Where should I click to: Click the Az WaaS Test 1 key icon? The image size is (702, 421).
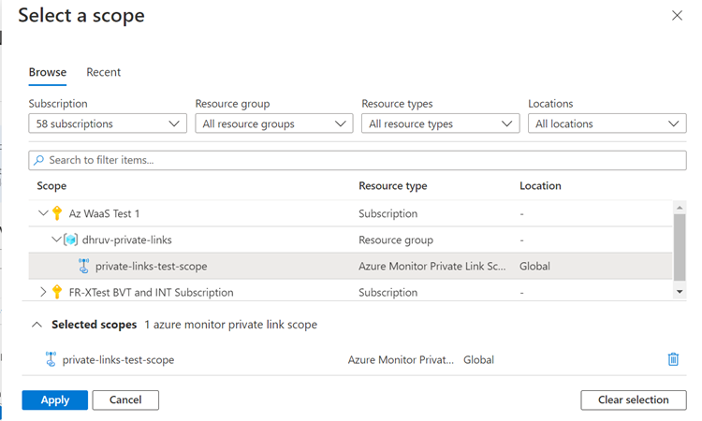57,213
